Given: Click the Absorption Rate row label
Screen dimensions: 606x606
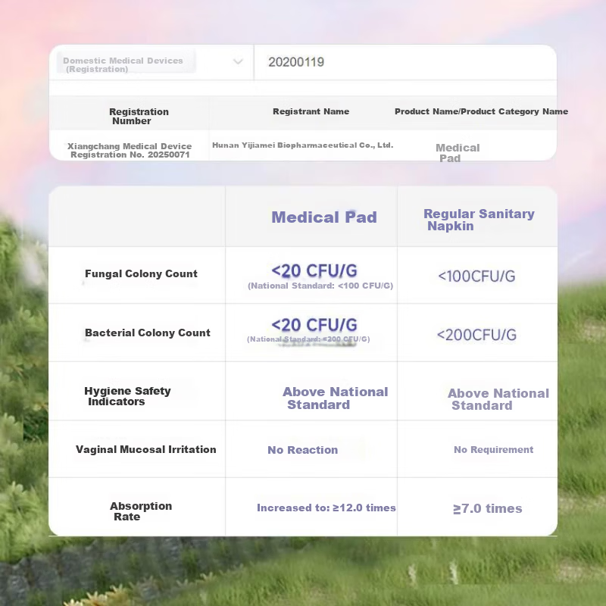Looking at the screenshot, I should pos(141,511).
